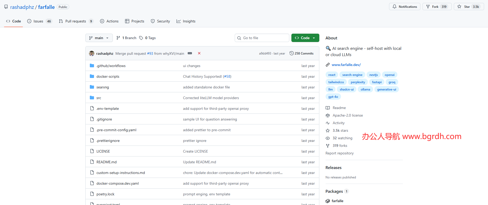Fork the repository
Screen dimensions: 488x205
(x=432, y=7)
